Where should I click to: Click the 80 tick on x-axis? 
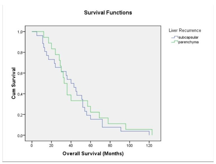tap(110, 146)
